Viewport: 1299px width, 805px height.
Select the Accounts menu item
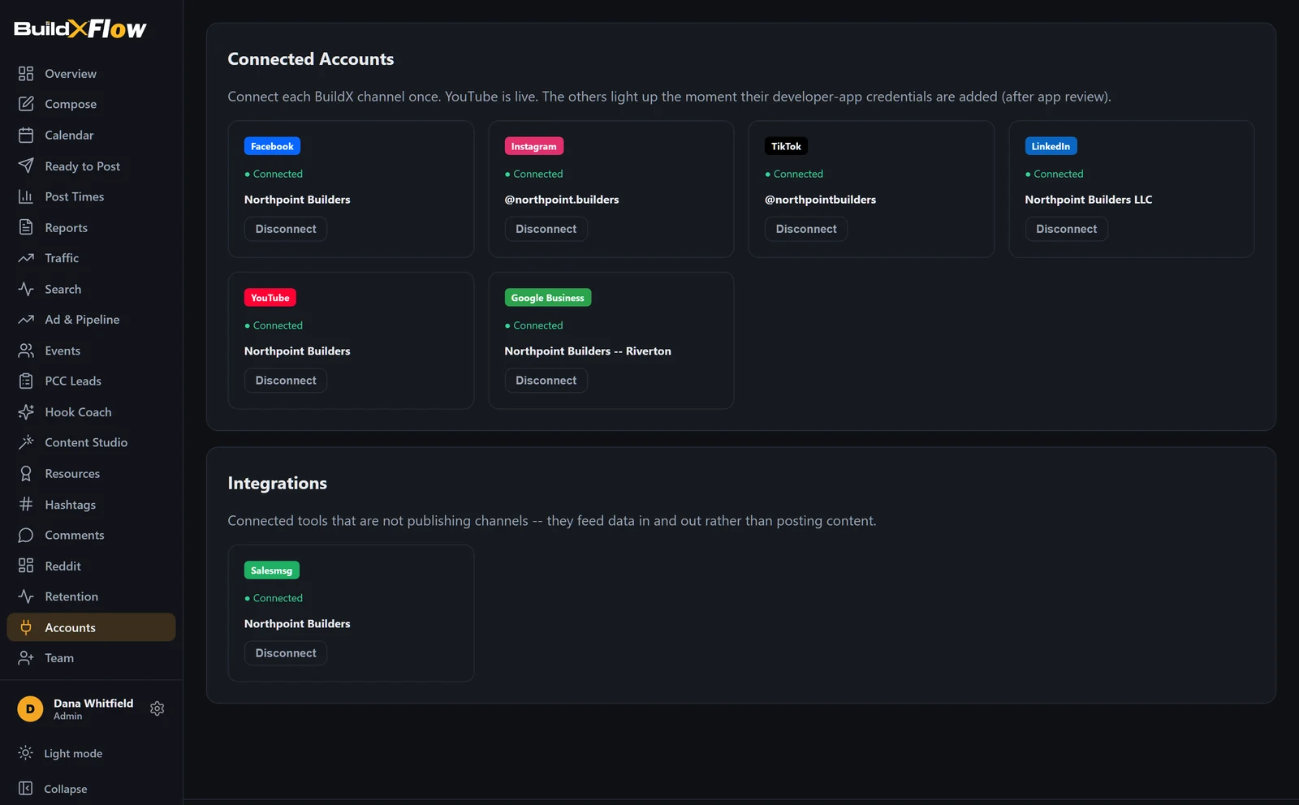point(91,627)
